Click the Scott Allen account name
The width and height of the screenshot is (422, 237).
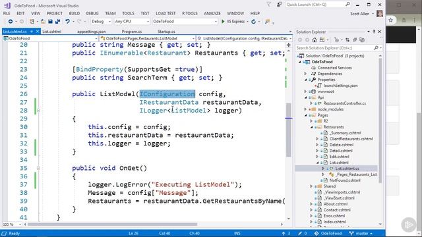(360, 14)
